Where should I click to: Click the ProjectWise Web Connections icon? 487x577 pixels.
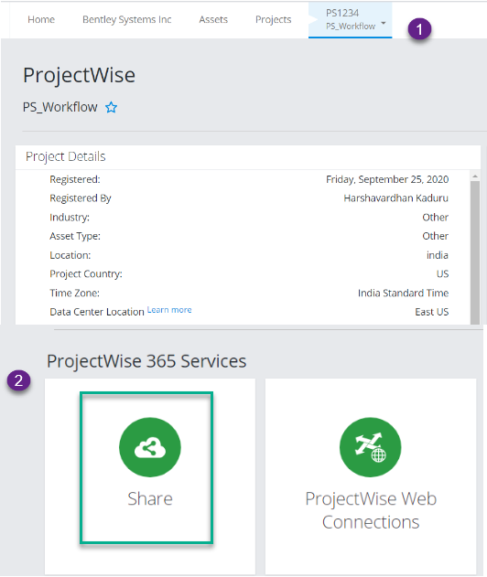[x=370, y=447]
